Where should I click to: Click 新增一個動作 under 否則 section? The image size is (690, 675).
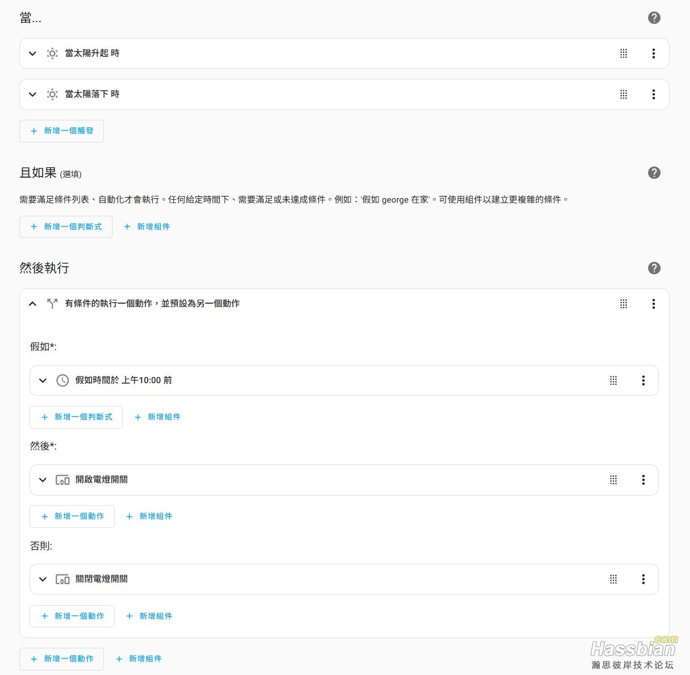[x=72, y=616]
